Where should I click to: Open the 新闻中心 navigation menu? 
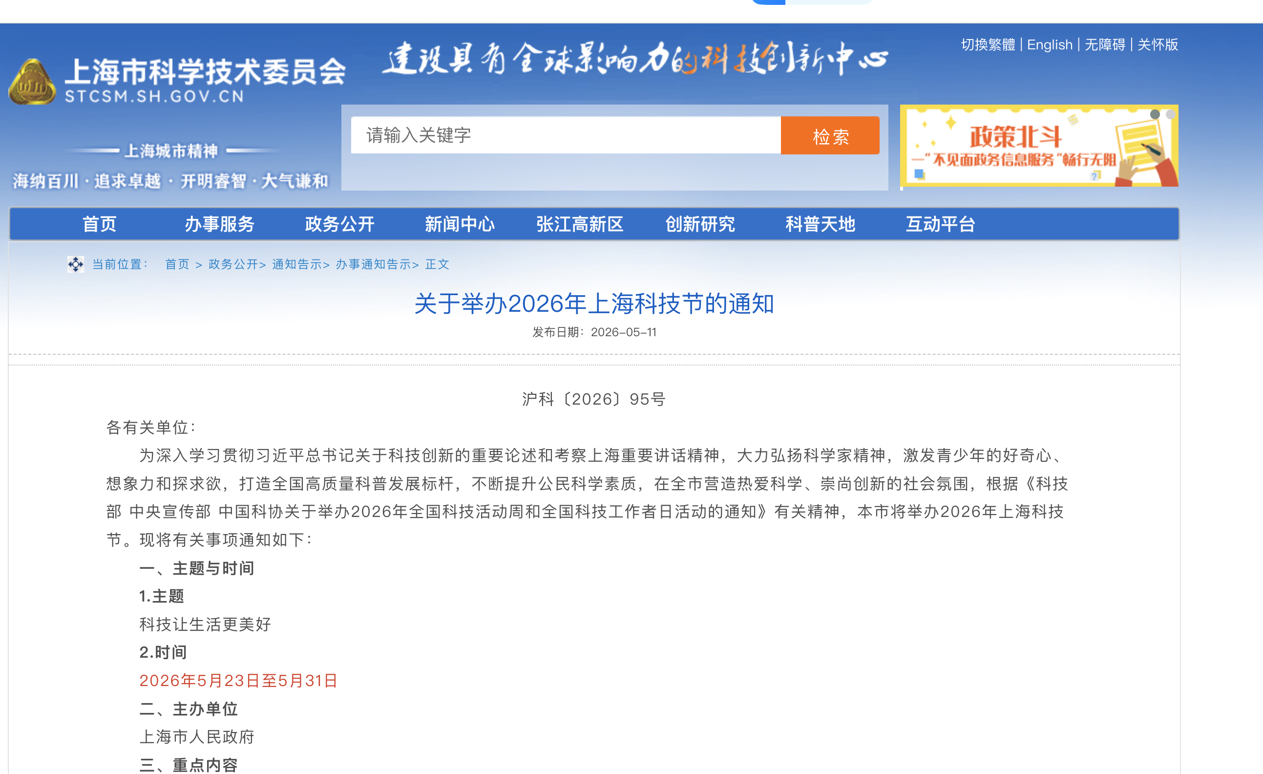point(459,224)
